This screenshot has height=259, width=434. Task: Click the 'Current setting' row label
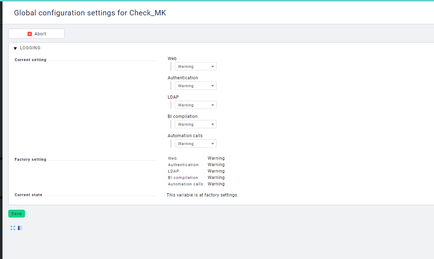tap(30, 60)
